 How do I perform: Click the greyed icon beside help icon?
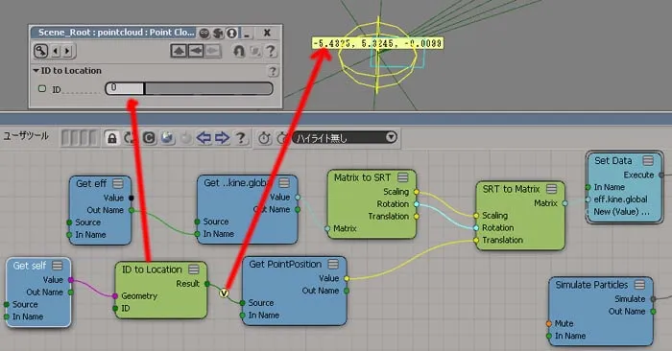click(255, 52)
